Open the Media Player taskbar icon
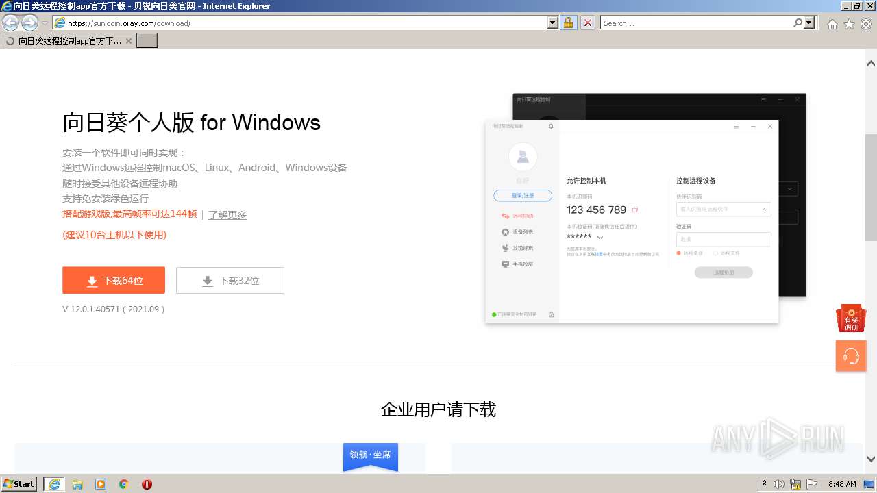 tap(101, 484)
